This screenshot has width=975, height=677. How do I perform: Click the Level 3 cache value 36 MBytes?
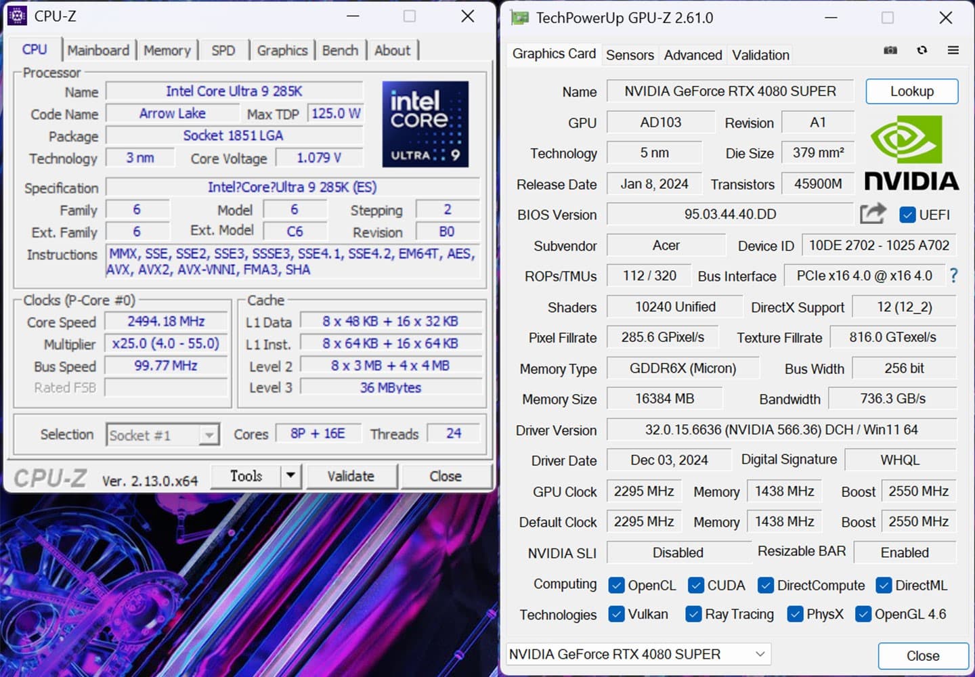[391, 387]
